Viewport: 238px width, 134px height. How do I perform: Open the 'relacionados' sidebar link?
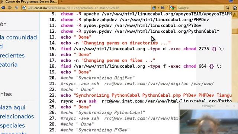[x=17, y=117]
